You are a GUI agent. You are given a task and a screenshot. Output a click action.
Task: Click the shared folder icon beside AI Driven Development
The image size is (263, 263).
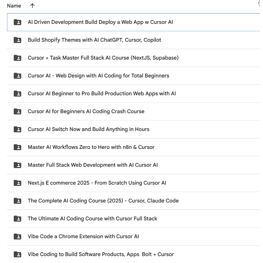[17, 22]
